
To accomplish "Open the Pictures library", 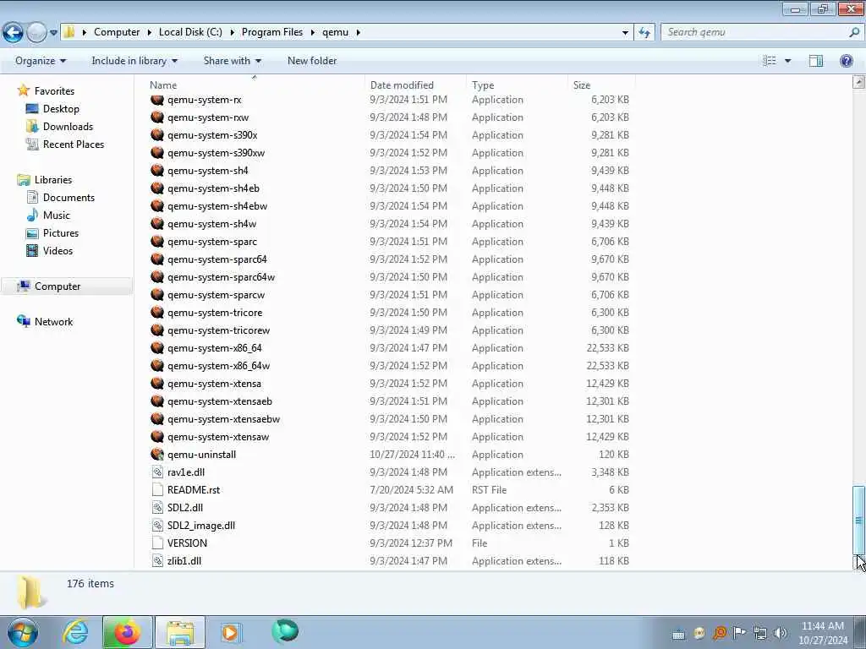I will pyautogui.click(x=61, y=233).
